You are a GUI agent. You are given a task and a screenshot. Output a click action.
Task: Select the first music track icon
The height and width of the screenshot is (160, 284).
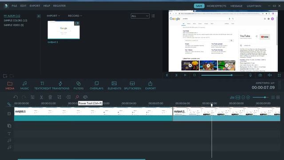click(x=9, y=140)
